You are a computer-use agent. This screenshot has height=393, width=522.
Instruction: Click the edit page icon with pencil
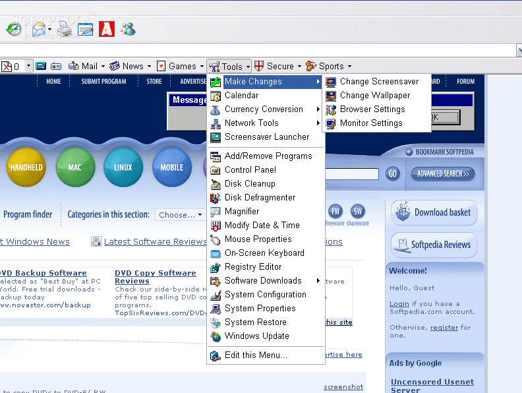click(x=86, y=29)
